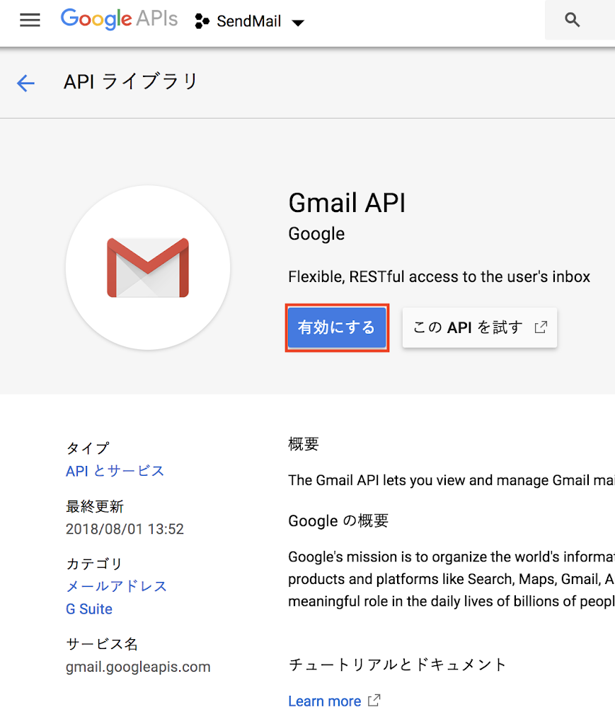Click external-link icon beside Learn more
Viewport: 615px width, 724px height.
point(374,701)
